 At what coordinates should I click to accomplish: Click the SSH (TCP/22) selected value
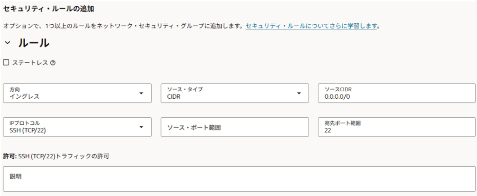[27, 130]
